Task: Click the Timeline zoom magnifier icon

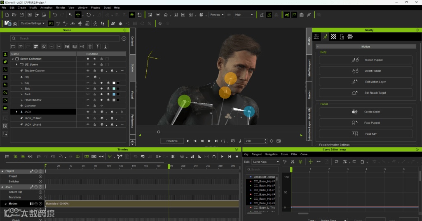Action: point(182,157)
